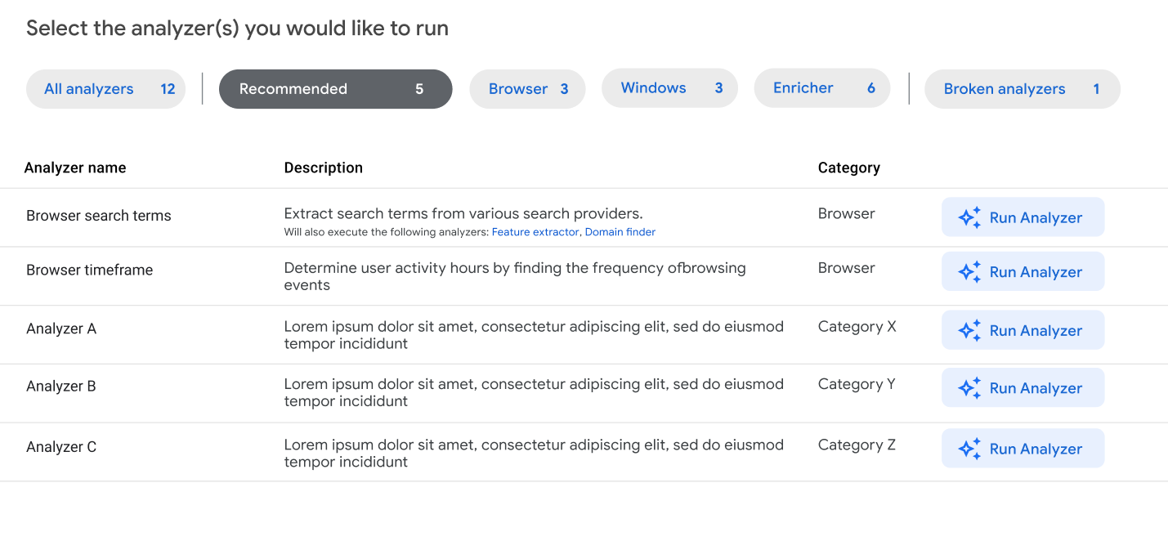
Task: Run Analyzer C
Action: [1023, 448]
